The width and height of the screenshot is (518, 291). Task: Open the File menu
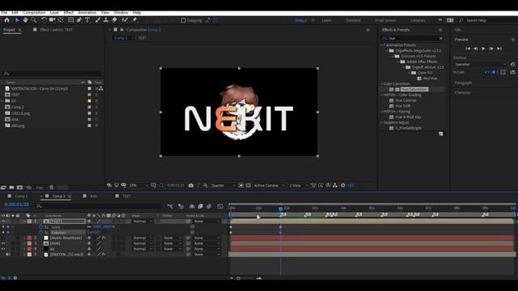(x=4, y=13)
